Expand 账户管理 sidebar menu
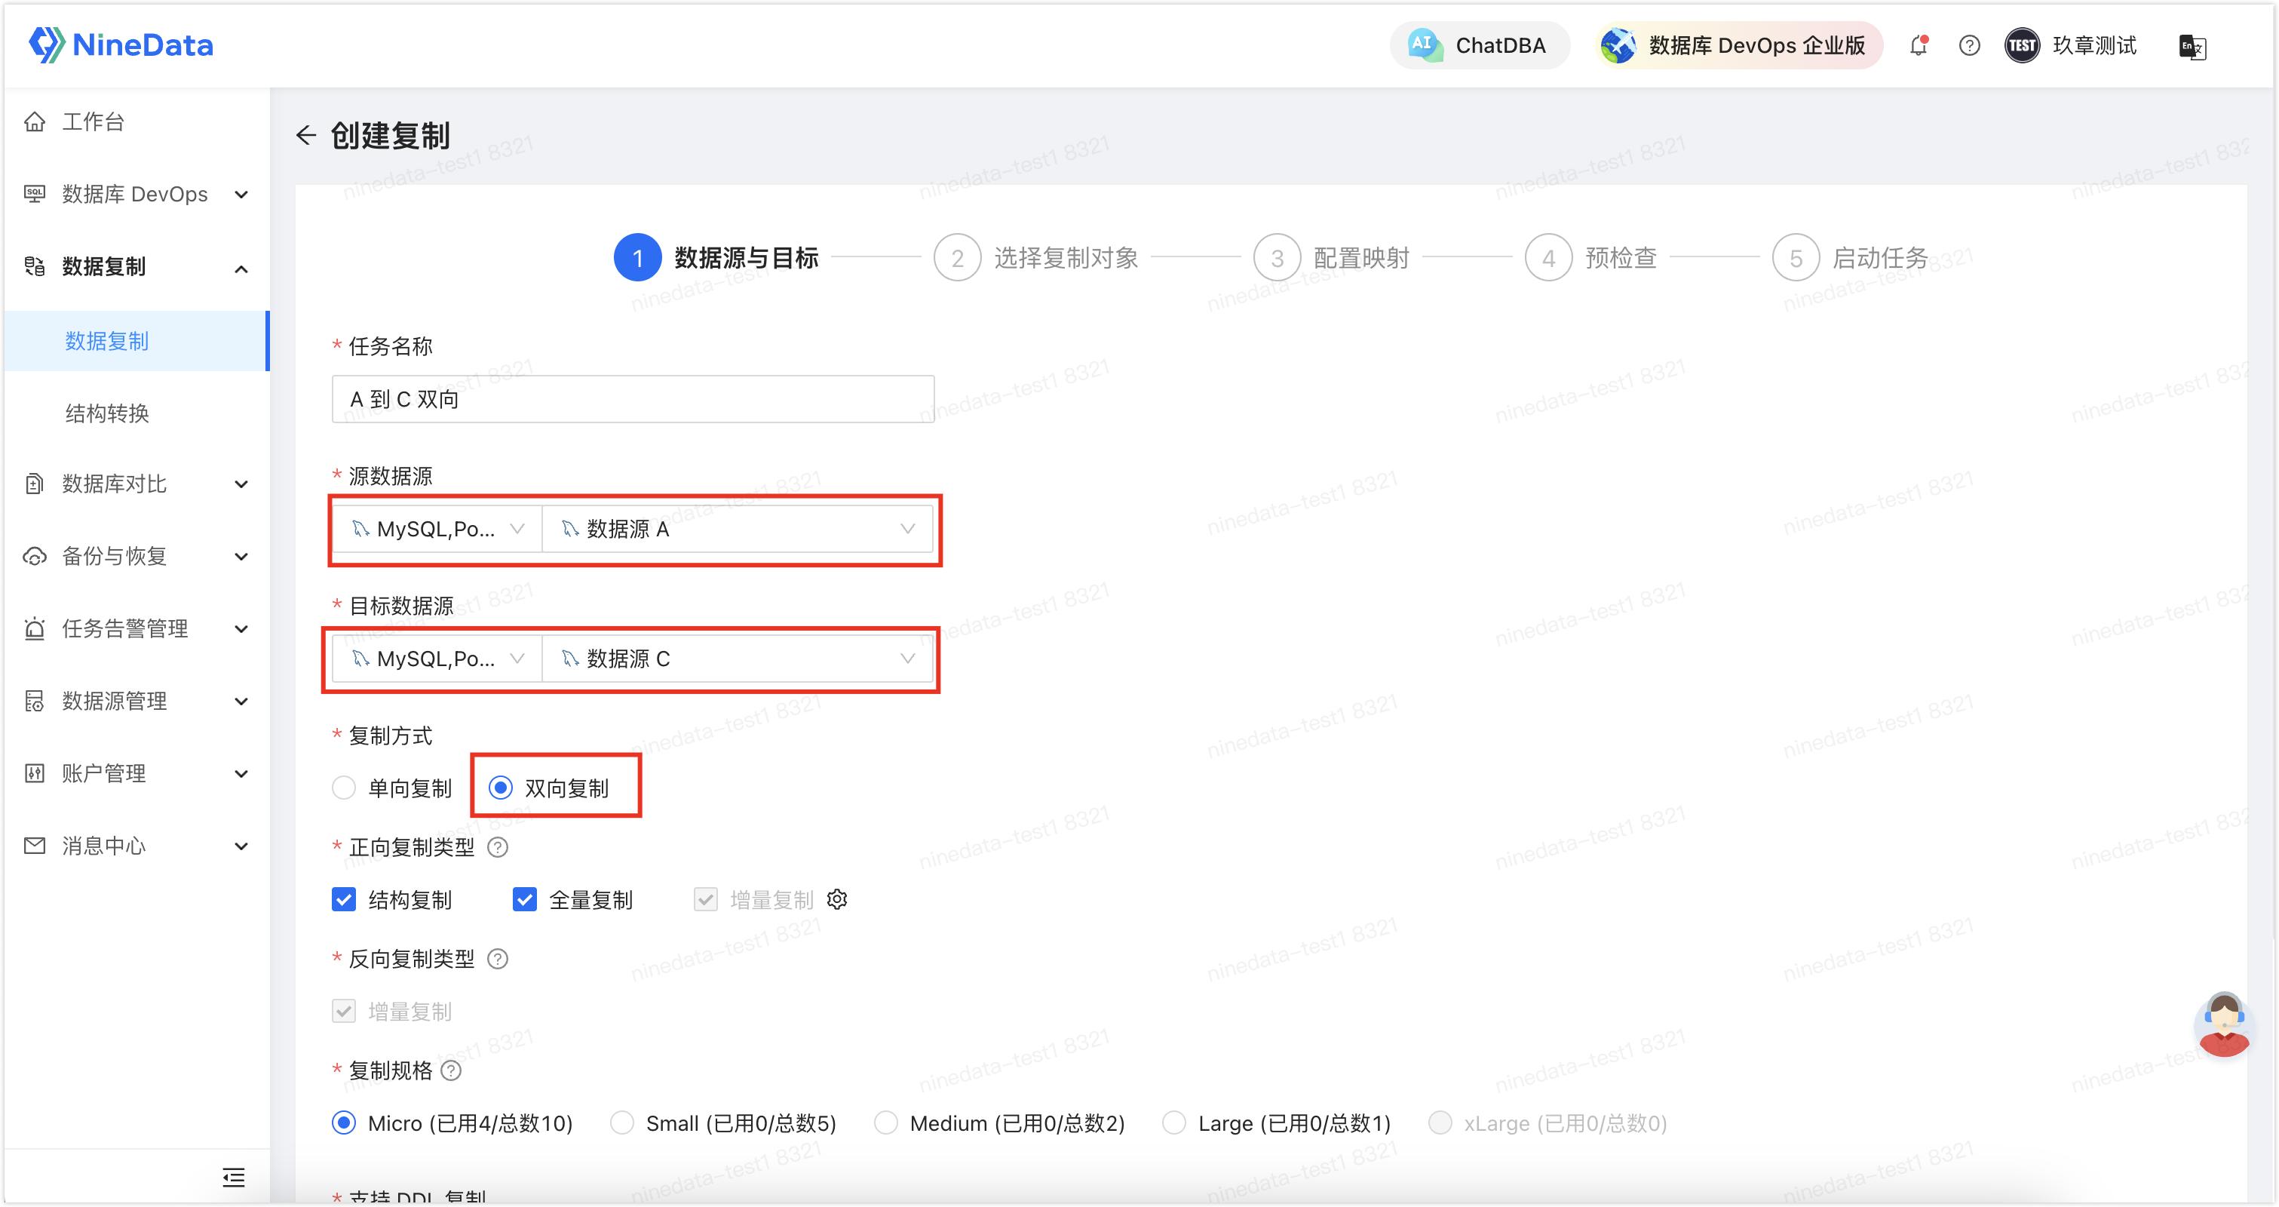Screen dimensions: 2279x1207 (136, 774)
